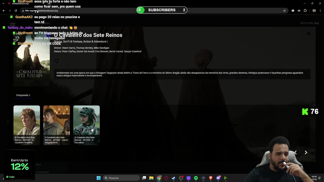Open the Não seguro site info chip
This screenshot has width=324, height=182.
point(29,11)
